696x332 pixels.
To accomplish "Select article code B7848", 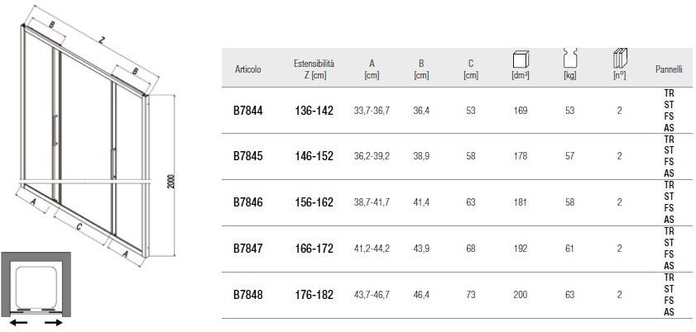I will pos(247,294).
